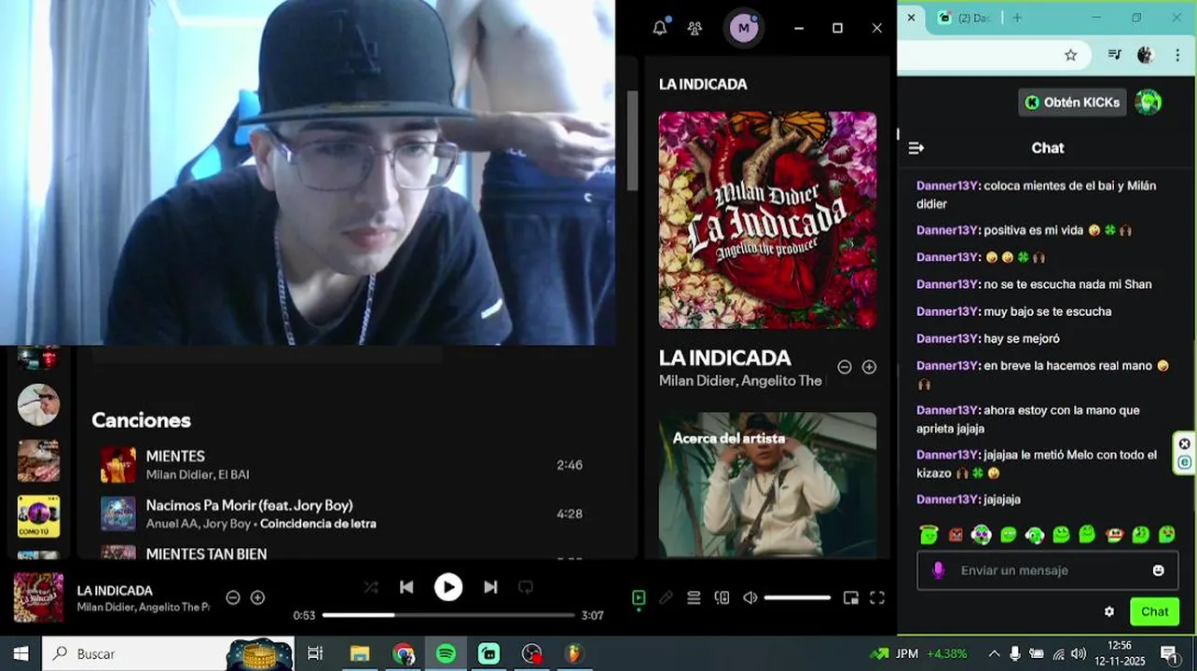This screenshot has height=671, width=1197.
Task: Open artist link Milan Didier, El BAI
Action: 198,474
